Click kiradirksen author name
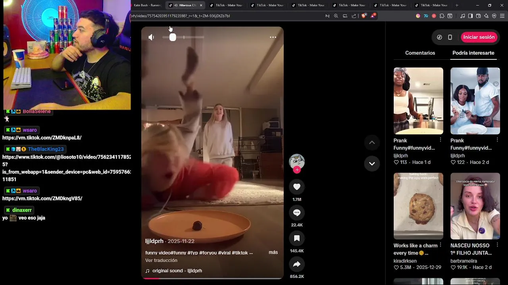This screenshot has height=285, width=508. click(405, 261)
